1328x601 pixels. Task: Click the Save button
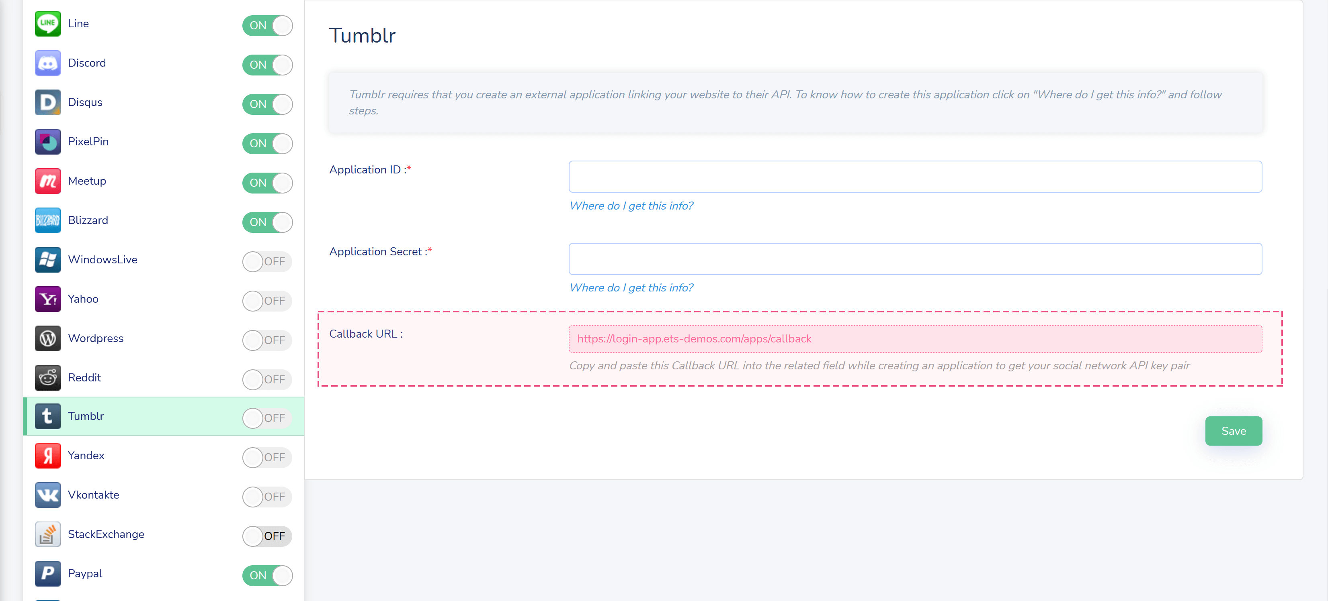click(x=1233, y=431)
